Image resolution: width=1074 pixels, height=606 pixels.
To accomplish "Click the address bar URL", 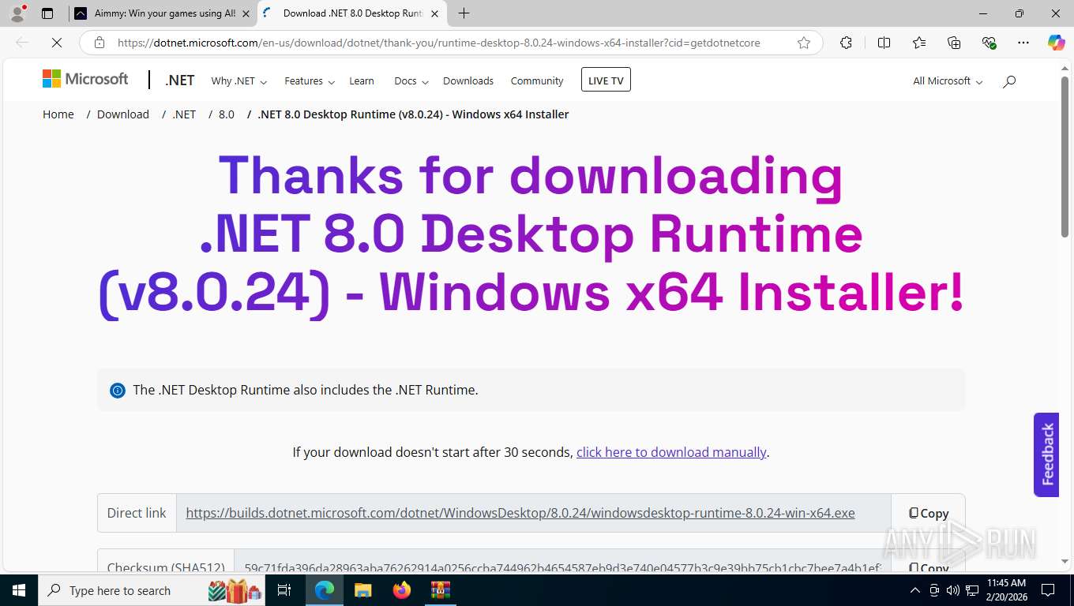I will (439, 43).
